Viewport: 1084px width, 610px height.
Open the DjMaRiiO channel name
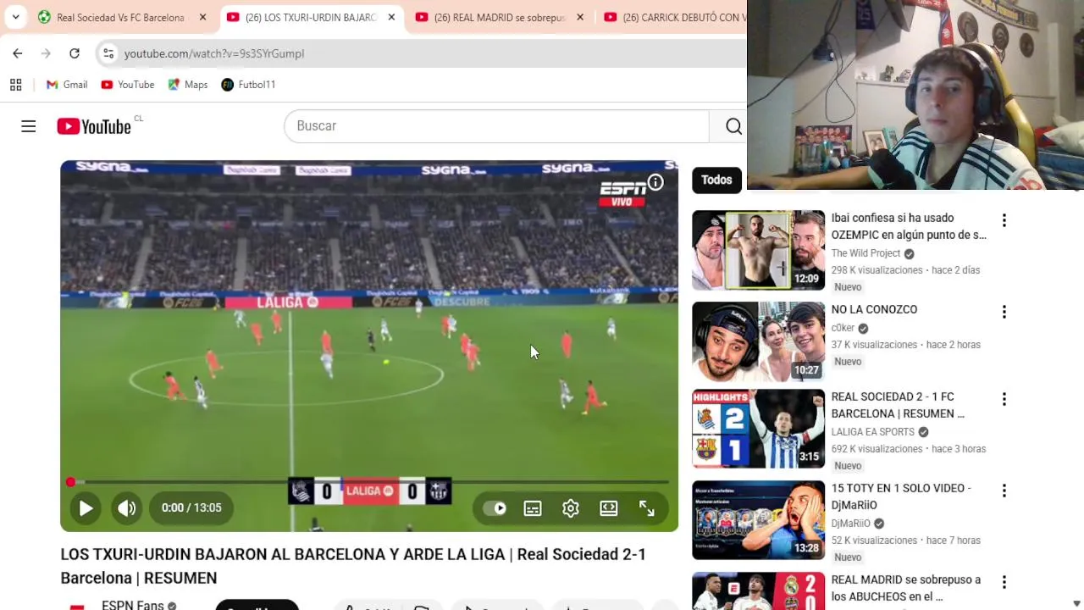click(850, 524)
